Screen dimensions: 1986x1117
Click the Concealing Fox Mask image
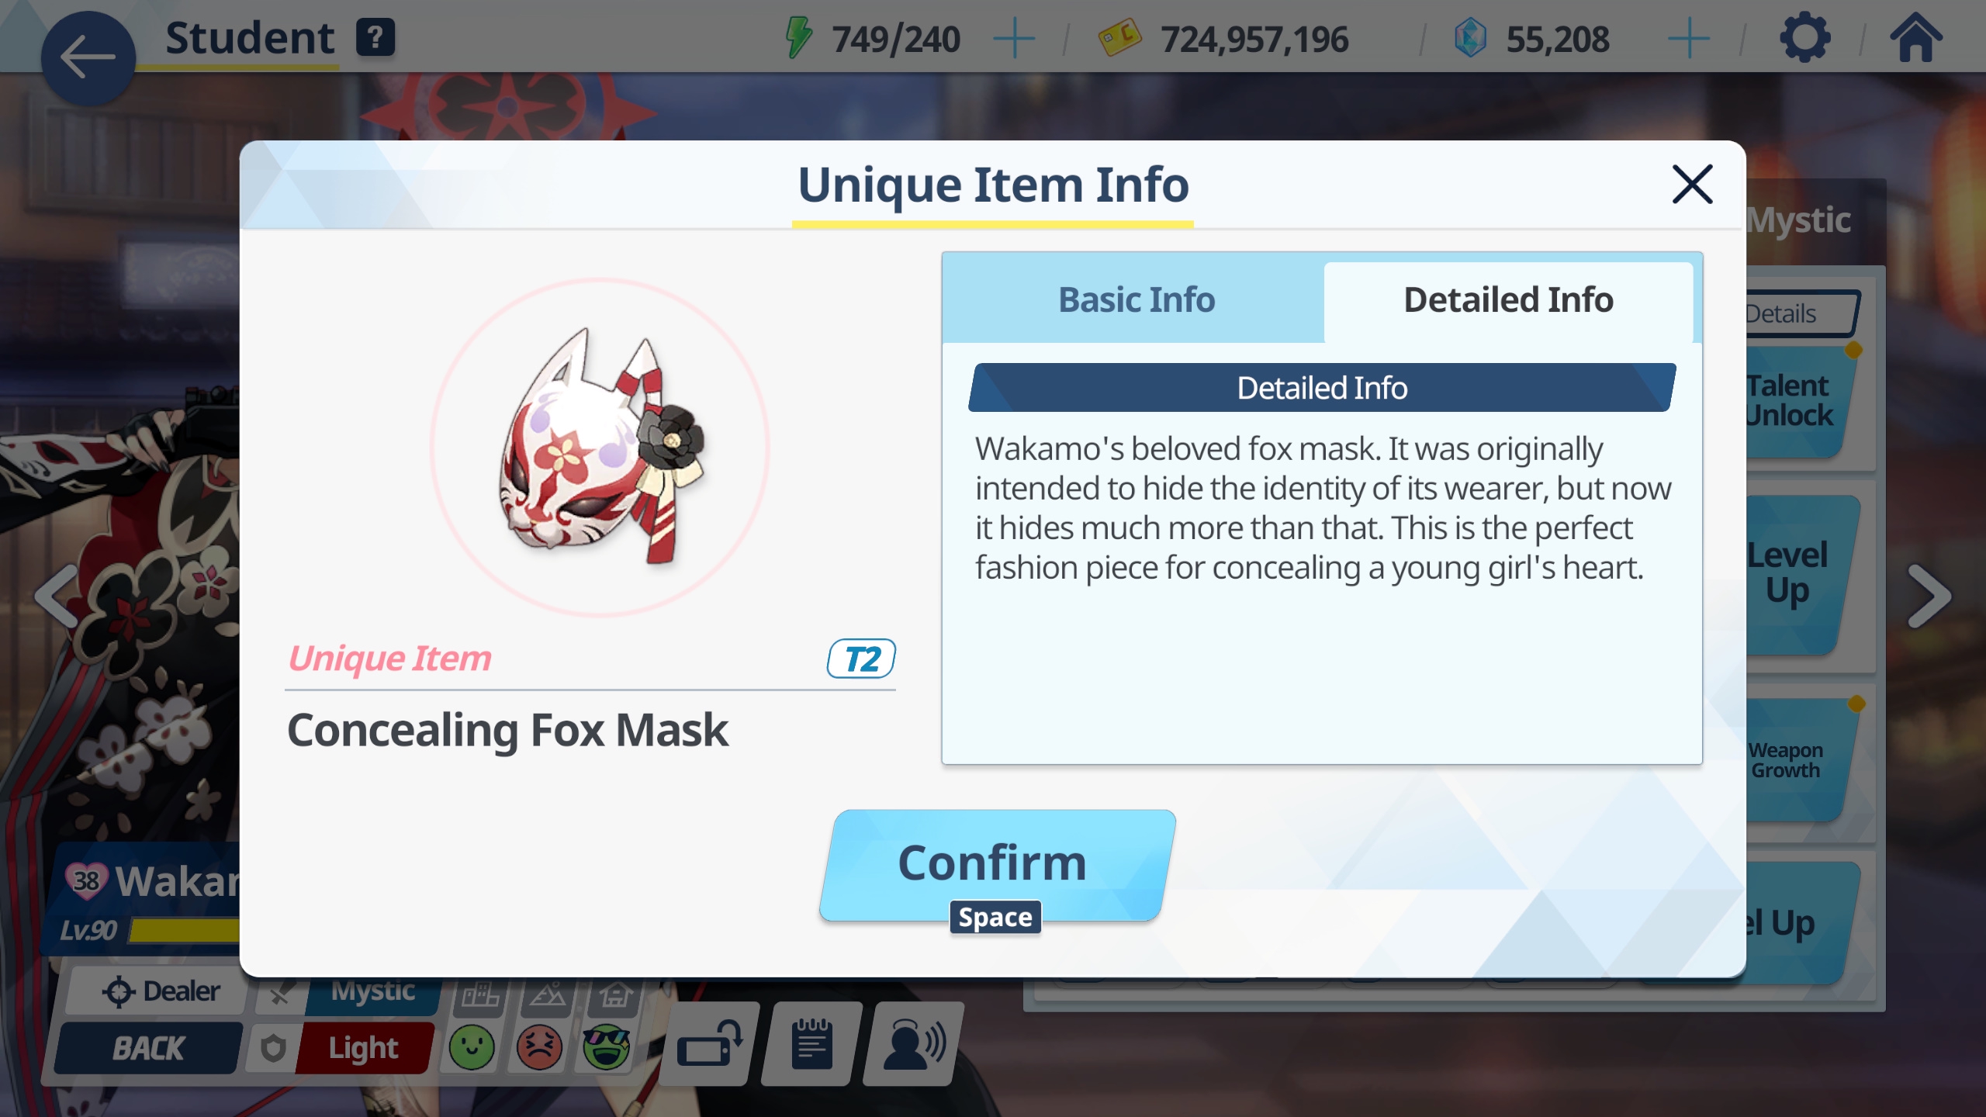pos(601,446)
